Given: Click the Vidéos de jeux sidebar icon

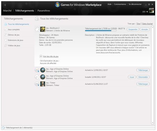Looking at the screenshot, I should coord(6,46).
